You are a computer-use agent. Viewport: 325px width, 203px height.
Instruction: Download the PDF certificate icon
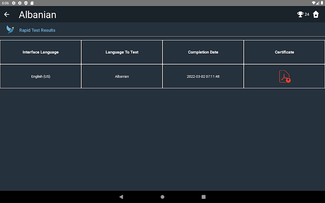point(284,76)
